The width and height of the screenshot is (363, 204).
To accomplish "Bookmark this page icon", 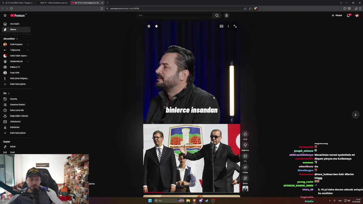I will 102,8.
